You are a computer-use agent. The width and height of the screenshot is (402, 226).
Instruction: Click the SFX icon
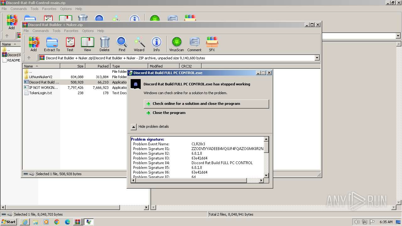[212, 44]
